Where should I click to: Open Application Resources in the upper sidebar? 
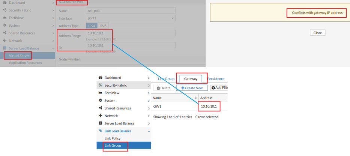pyautogui.click(x=25, y=63)
